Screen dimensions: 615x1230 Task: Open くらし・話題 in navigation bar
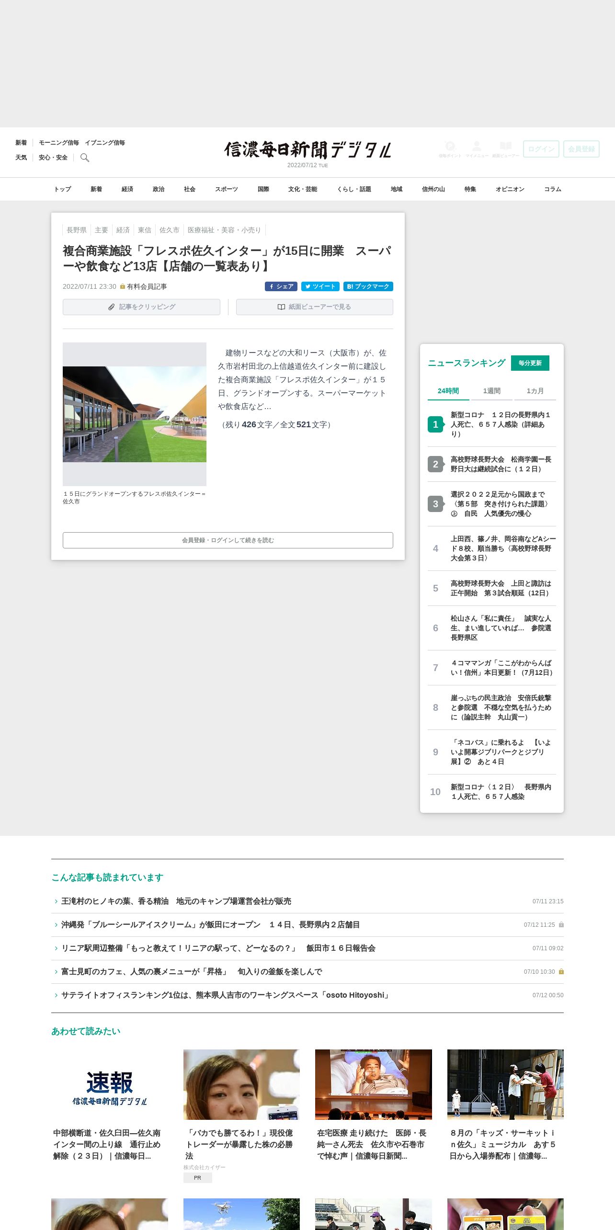tap(354, 189)
